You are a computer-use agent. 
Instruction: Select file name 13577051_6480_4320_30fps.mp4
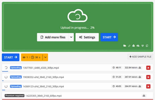tap(41, 68)
